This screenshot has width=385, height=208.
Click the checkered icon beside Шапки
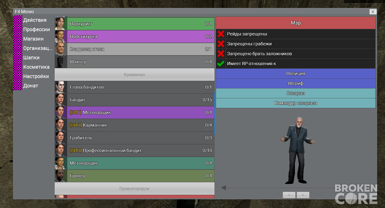18,58
